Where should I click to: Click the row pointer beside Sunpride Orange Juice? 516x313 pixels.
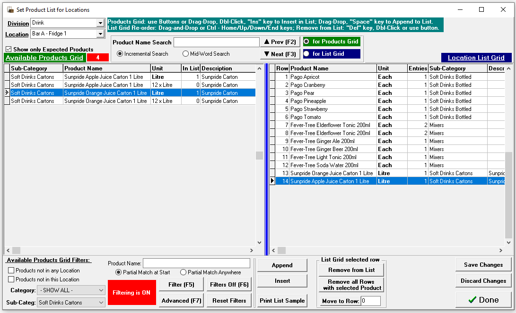point(7,93)
